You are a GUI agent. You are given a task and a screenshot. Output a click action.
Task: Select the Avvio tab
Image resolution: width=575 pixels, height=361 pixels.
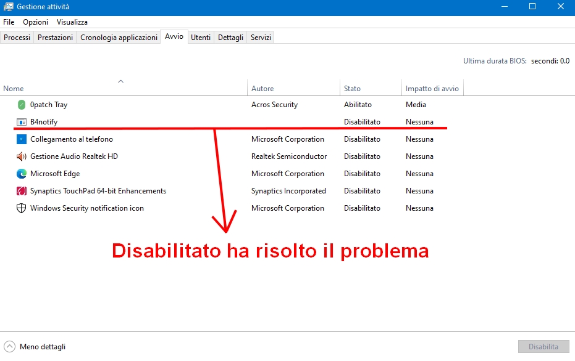174,36
